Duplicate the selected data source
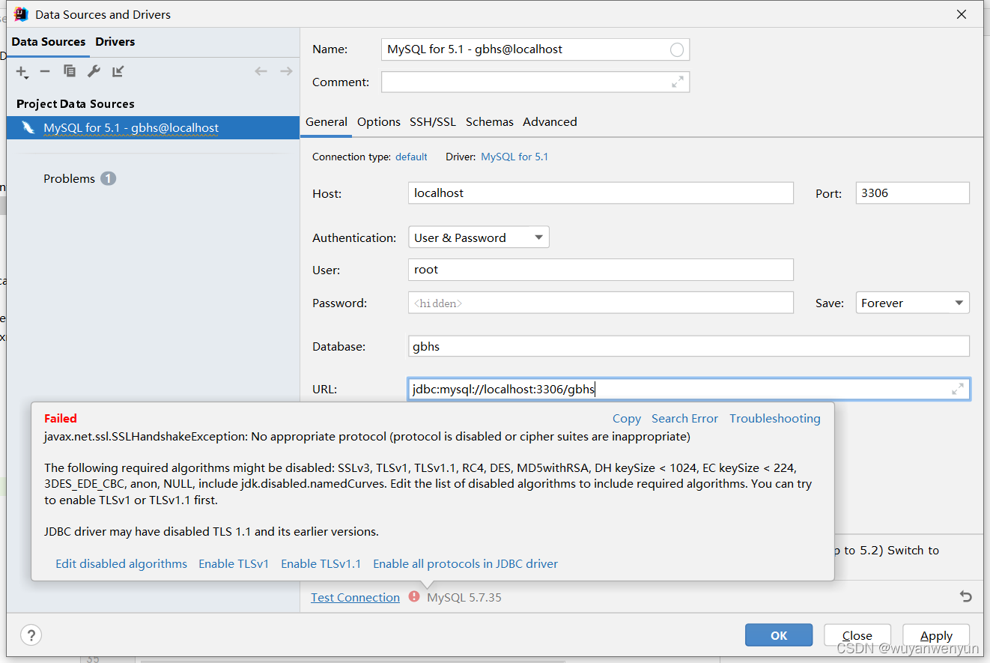990x663 pixels. point(69,71)
